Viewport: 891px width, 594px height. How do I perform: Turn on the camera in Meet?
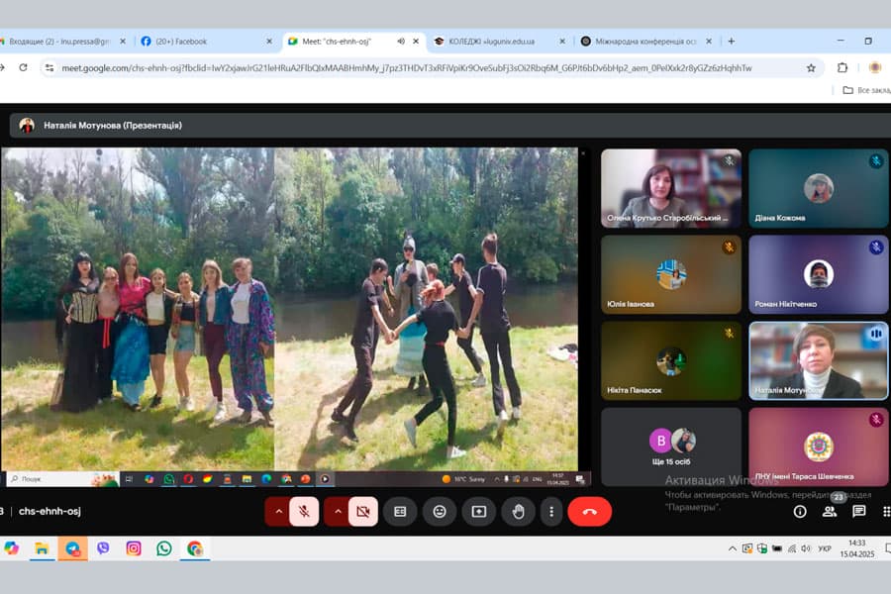pos(363,512)
